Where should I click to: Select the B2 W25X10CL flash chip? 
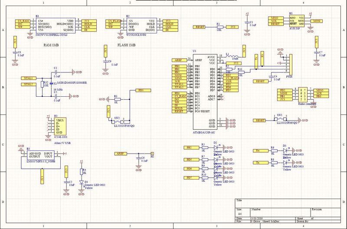(x=141, y=26)
